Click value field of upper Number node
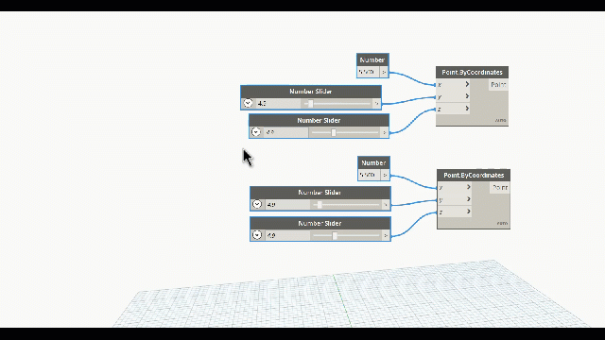 (368, 72)
